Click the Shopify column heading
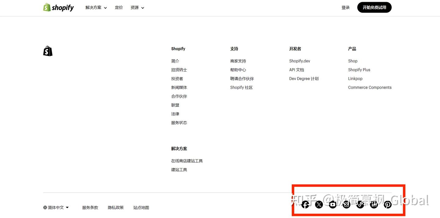This screenshot has height=218, width=440. pos(178,49)
